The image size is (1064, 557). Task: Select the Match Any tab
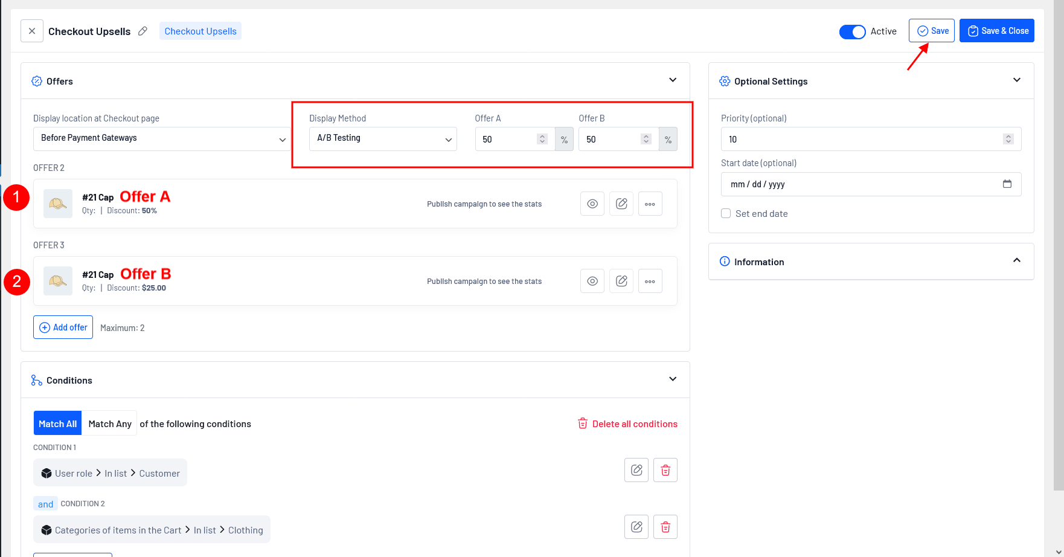point(110,423)
